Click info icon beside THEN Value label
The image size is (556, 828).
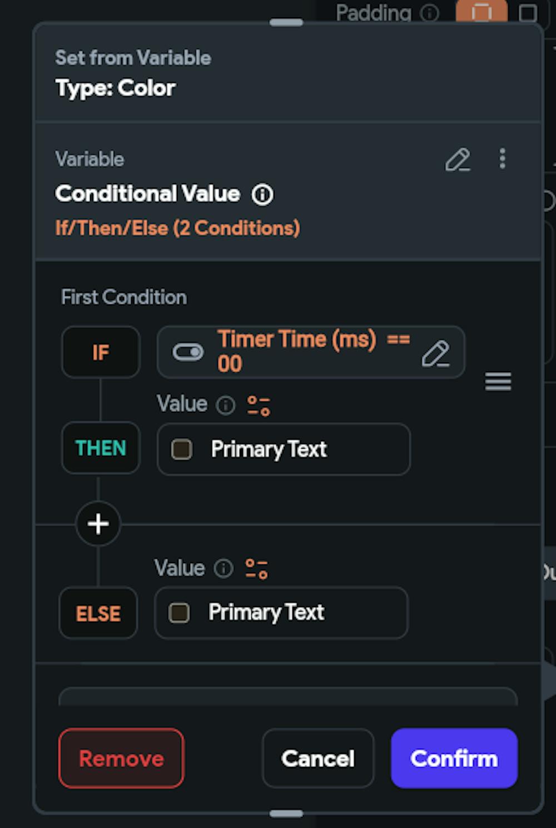click(x=226, y=405)
